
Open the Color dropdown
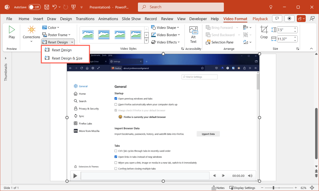tap(51, 28)
